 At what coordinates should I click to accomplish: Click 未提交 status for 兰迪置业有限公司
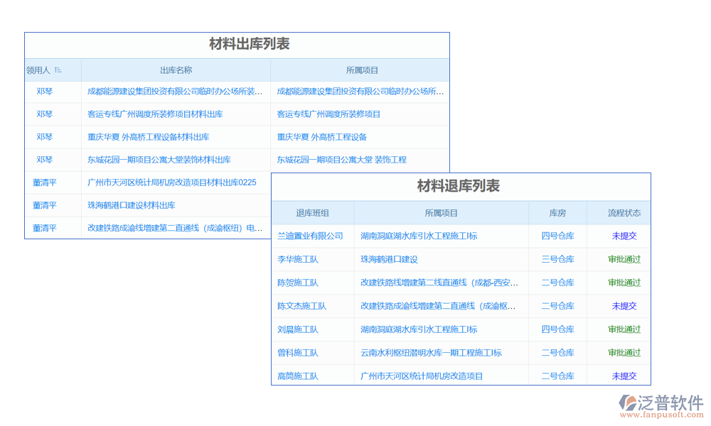pos(624,236)
